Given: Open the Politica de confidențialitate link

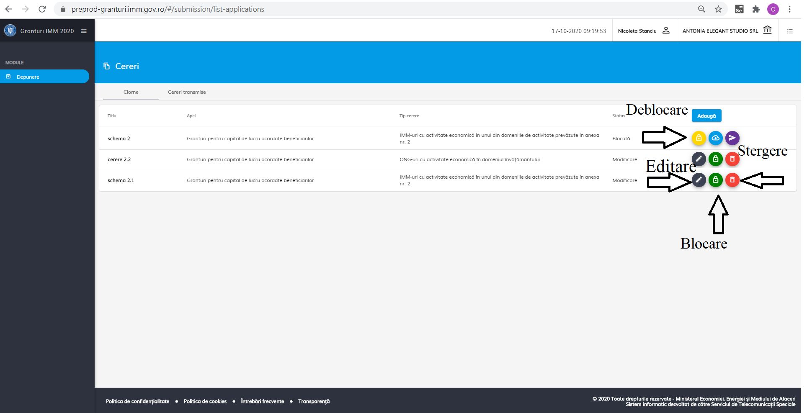Looking at the screenshot, I should coord(137,401).
